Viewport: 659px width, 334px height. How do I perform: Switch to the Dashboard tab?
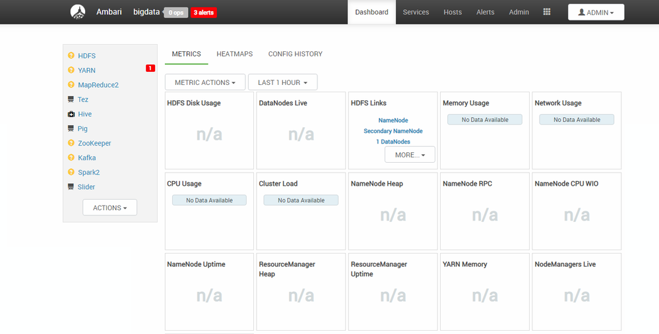click(x=371, y=12)
